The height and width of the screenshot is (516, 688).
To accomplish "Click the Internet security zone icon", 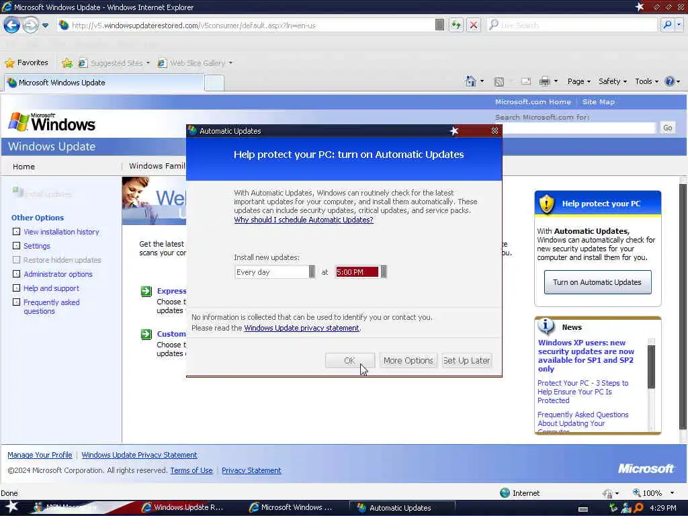I will pos(505,493).
